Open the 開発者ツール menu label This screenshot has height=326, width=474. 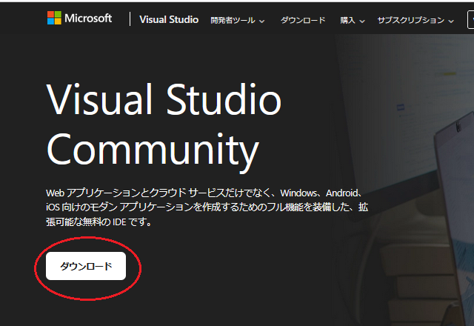click(233, 20)
